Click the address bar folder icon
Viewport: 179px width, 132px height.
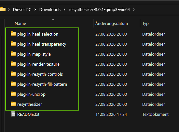3,9
